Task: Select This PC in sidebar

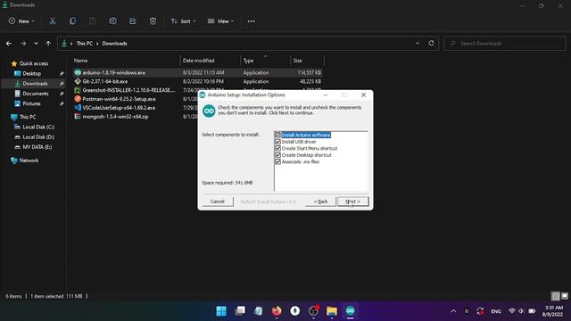Action: [28, 117]
